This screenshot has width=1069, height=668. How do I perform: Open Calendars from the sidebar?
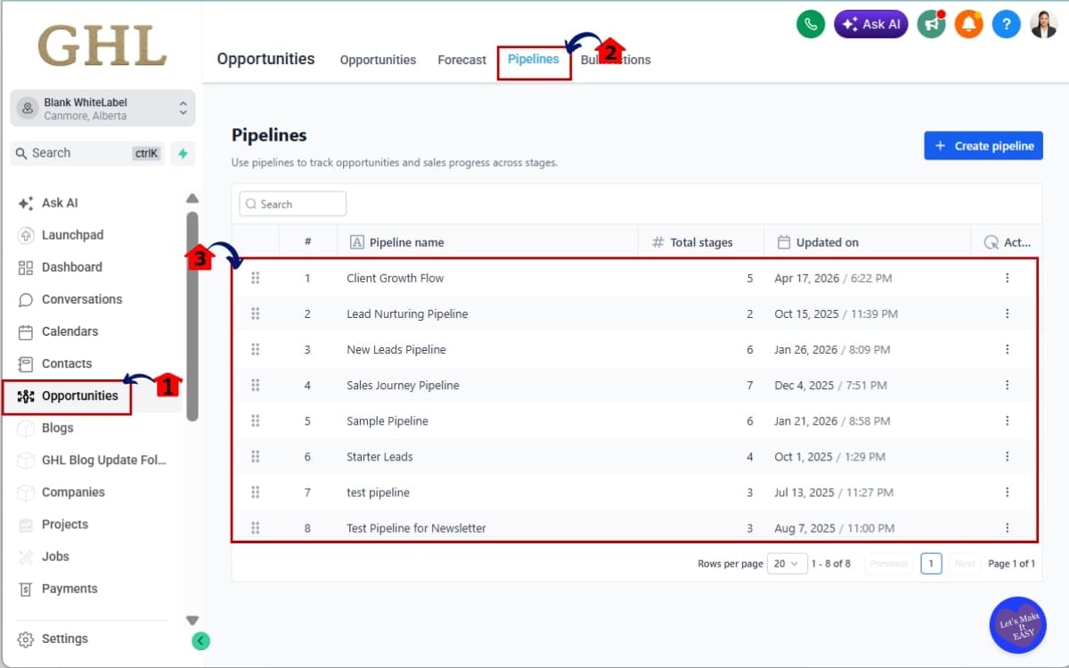69,331
